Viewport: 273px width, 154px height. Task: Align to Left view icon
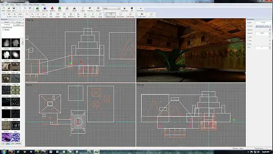(x=51, y=15)
